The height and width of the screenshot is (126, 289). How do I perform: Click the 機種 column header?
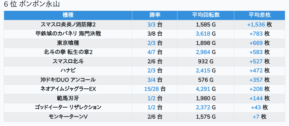pyautogui.click(x=68, y=15)
